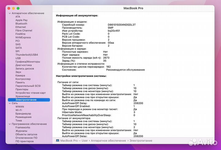Click the full charge capacity value 2673
This screenshot has width=221, height=150.
coord(106,58)
